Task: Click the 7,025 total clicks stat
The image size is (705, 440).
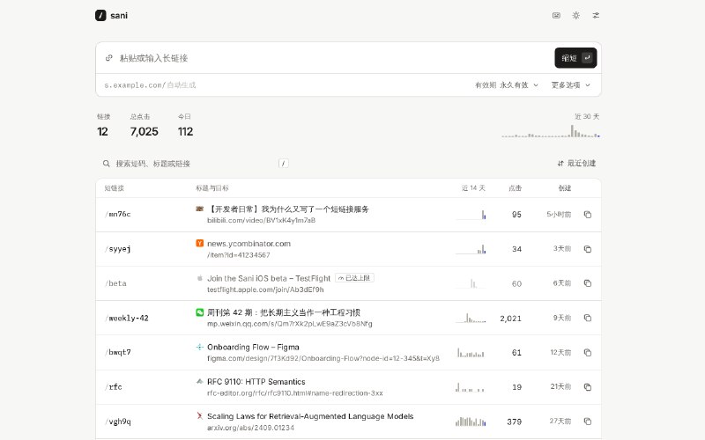Action: click(145, 131)
